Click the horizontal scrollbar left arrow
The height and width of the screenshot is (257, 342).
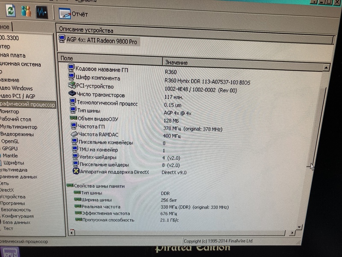(71, 233)
